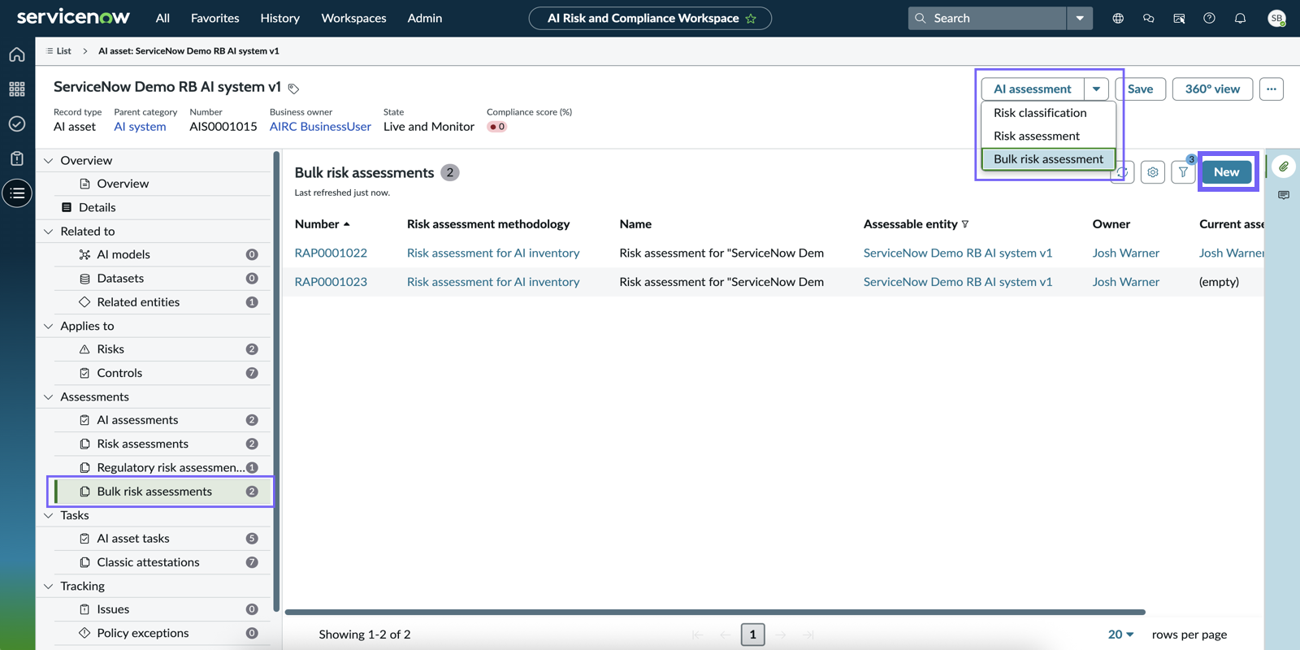1300x650 pixels.
Task: Collapse the Tracking section
Action: 49,587
